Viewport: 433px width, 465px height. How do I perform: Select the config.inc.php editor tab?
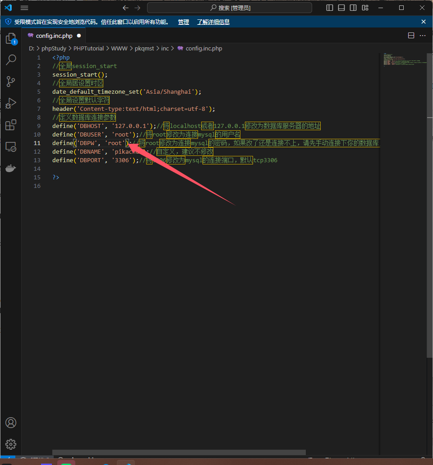pyautogui.click(x=54, y=36)
